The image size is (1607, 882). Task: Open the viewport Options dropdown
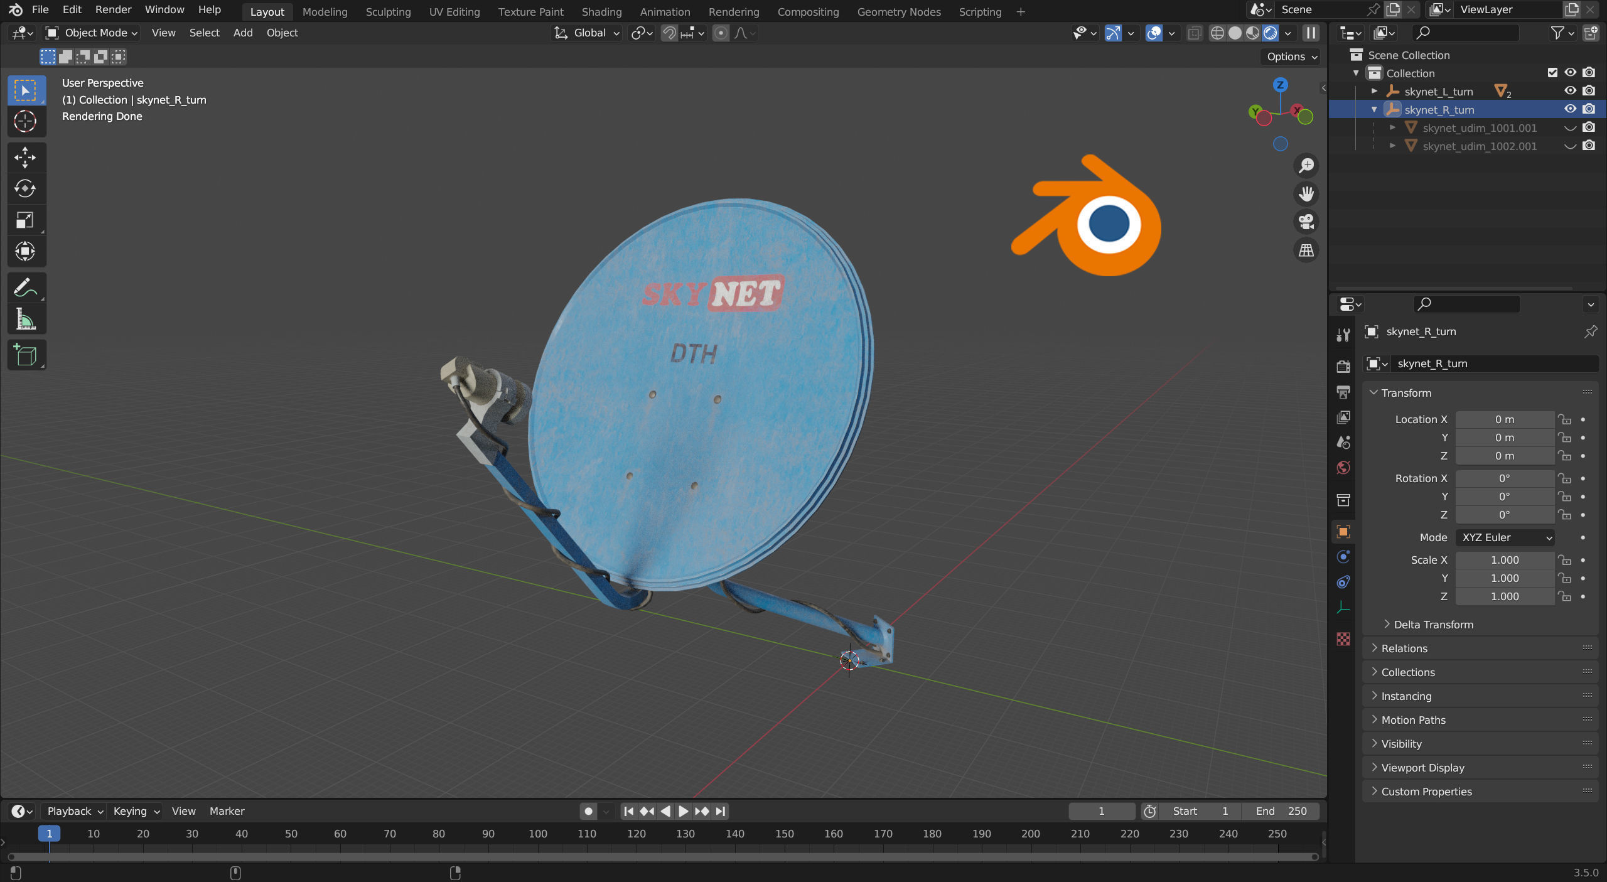click(x=1291, y=56)
